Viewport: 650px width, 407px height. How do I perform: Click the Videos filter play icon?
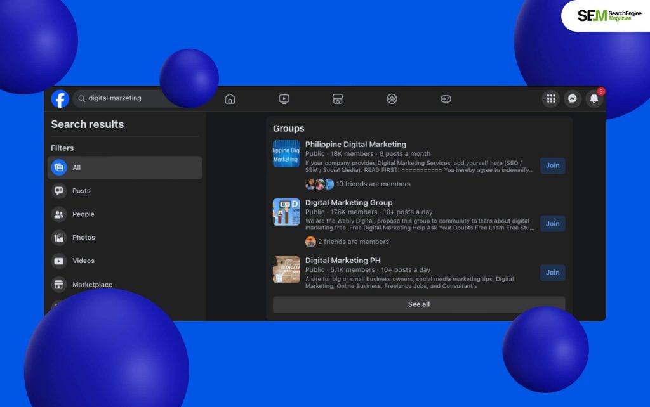click(59, 261)
